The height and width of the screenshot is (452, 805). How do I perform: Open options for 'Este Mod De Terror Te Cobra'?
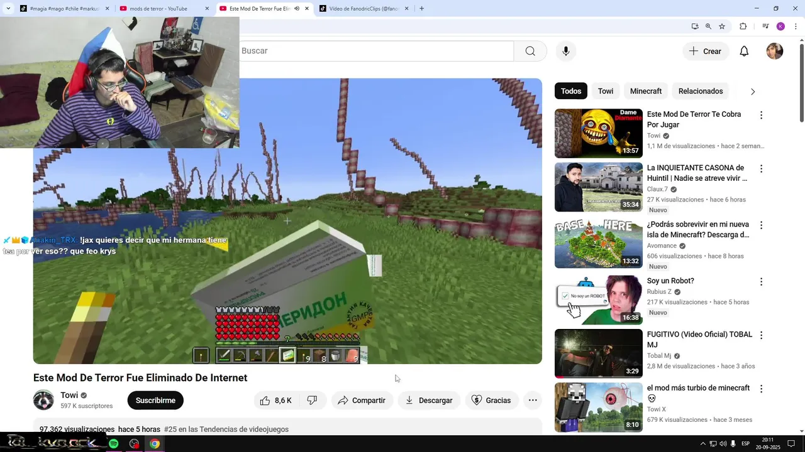pyautogui.click(x=761, y=116)
